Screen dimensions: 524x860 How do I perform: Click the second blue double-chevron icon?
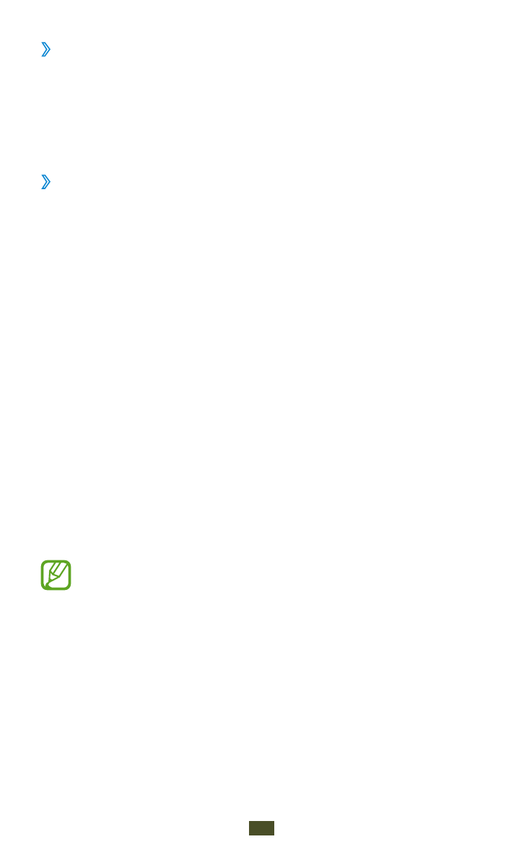pyautogui.click(x=46, y=182)
